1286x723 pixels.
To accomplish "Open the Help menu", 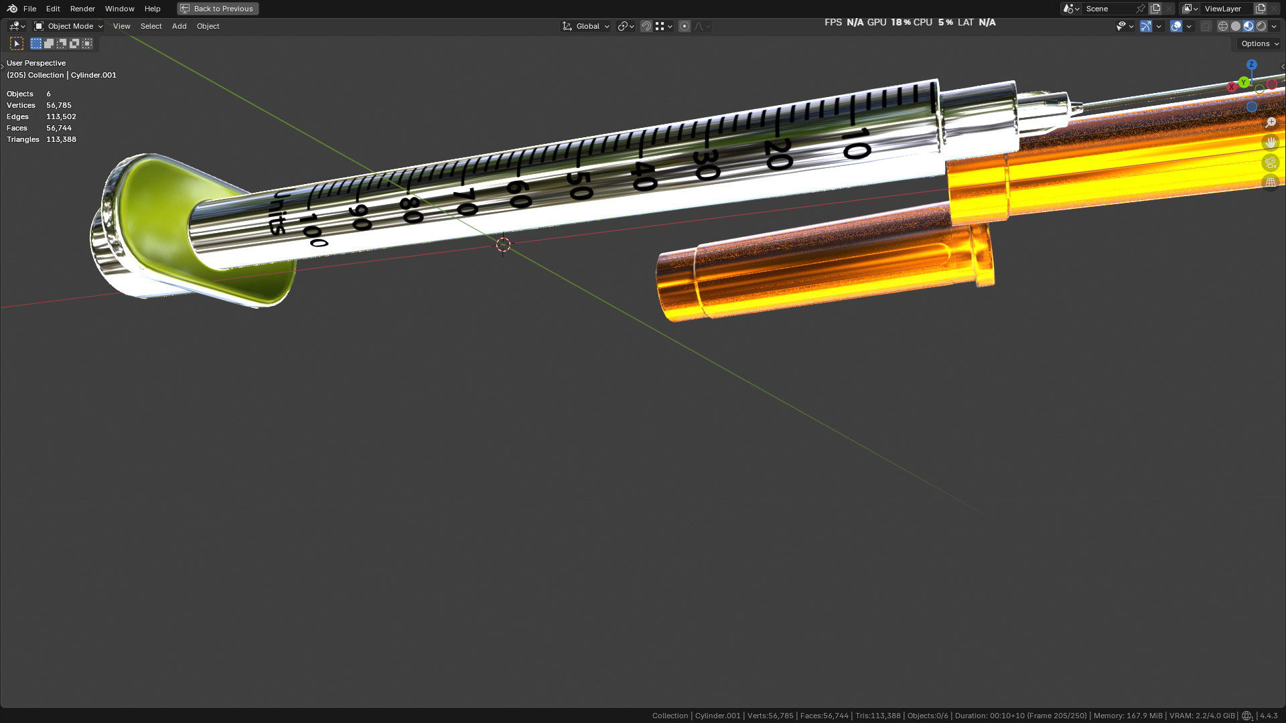I will [153, 9].
